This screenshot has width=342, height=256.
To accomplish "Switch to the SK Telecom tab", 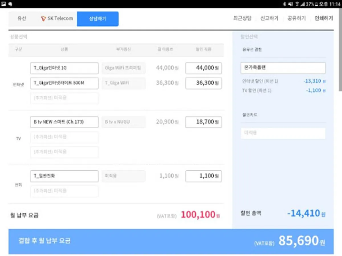I will [x=56, y=19].
